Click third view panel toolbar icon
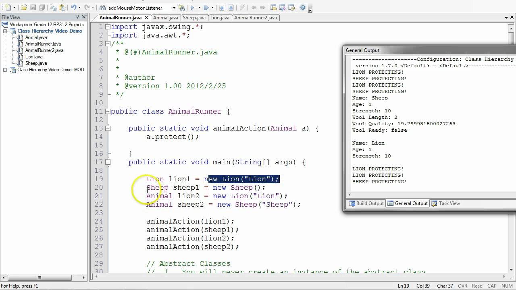The height and width of the screenshot is (290, 516). 291,8
